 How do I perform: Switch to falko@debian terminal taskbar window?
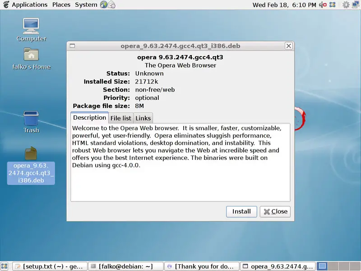[126, 266]
